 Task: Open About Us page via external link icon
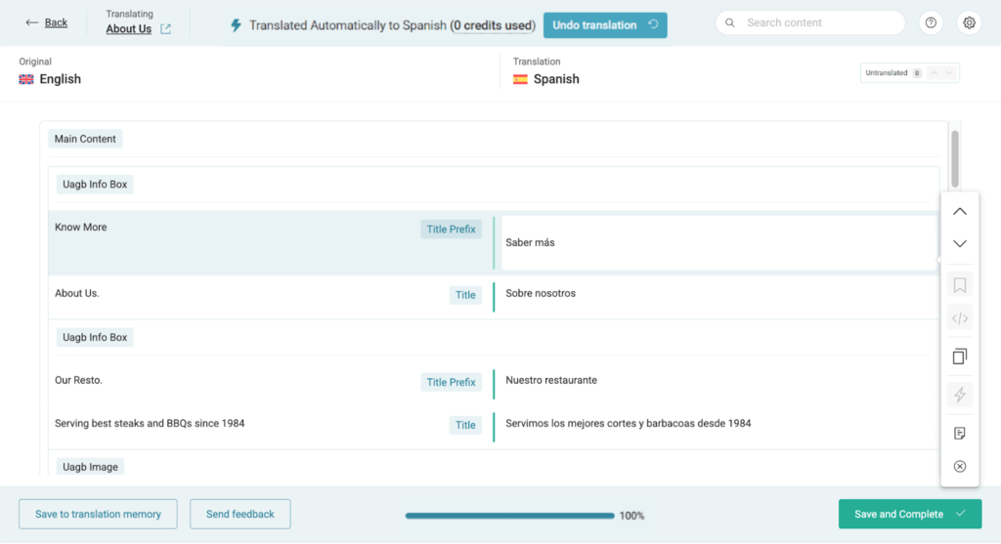tap(165, 29)
